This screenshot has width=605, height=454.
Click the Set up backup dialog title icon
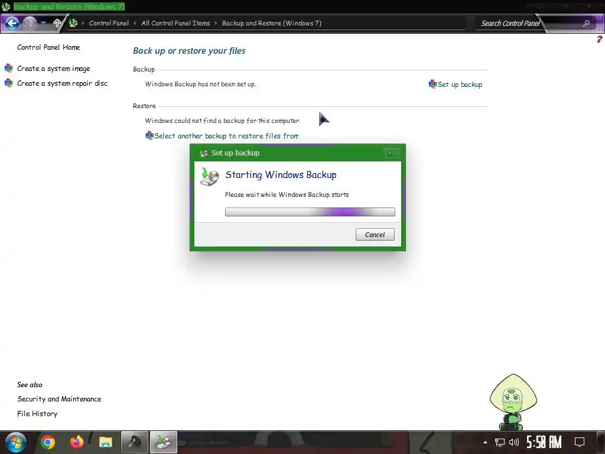[204, 153]
